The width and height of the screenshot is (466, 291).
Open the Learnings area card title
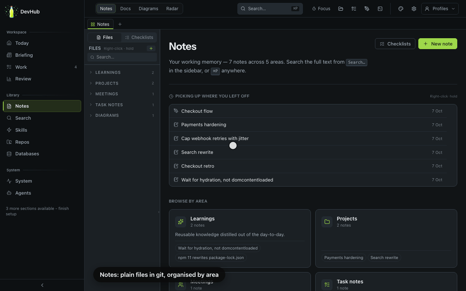pyautogui.click(x=203, y=219)
